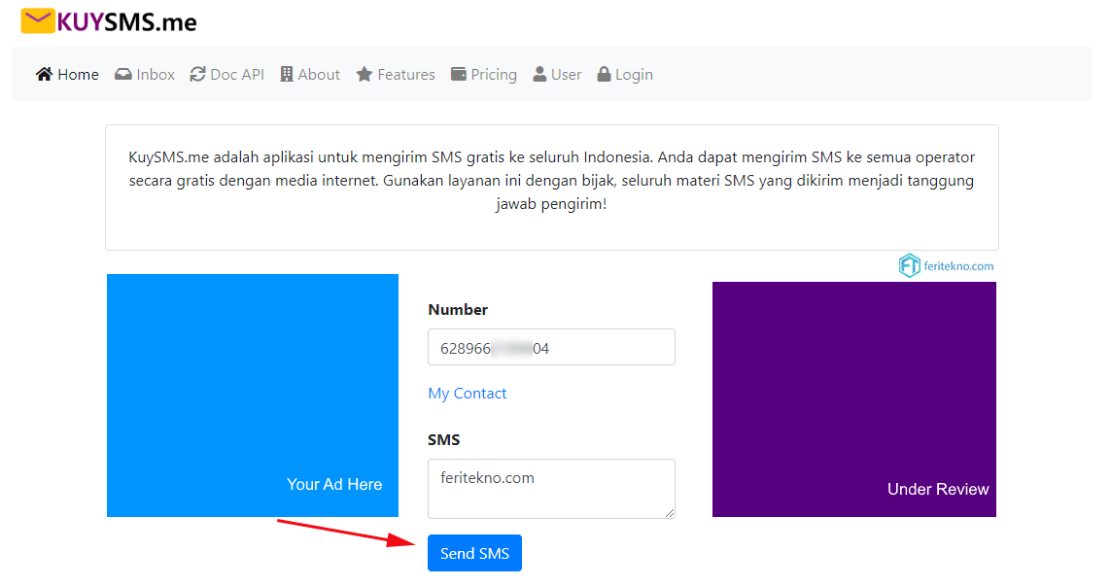Screen dimensions: 1111x586
Task: Click the Doc API refresh-arrows icon
Action: pos(197,75)
